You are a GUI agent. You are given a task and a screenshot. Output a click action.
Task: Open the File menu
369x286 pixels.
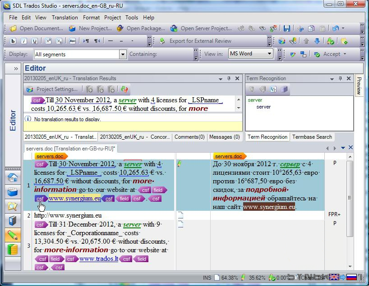[x=13, y=18]
